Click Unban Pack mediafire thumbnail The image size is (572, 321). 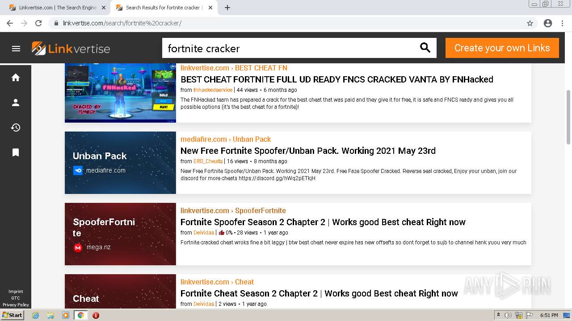coord(120,163)
